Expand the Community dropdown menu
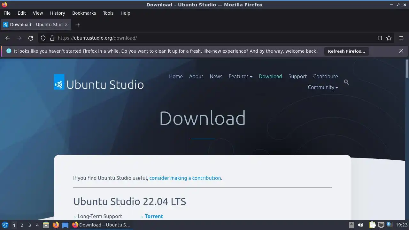The image size is (409, 230). pyautogui.click(x=323, y=87)
